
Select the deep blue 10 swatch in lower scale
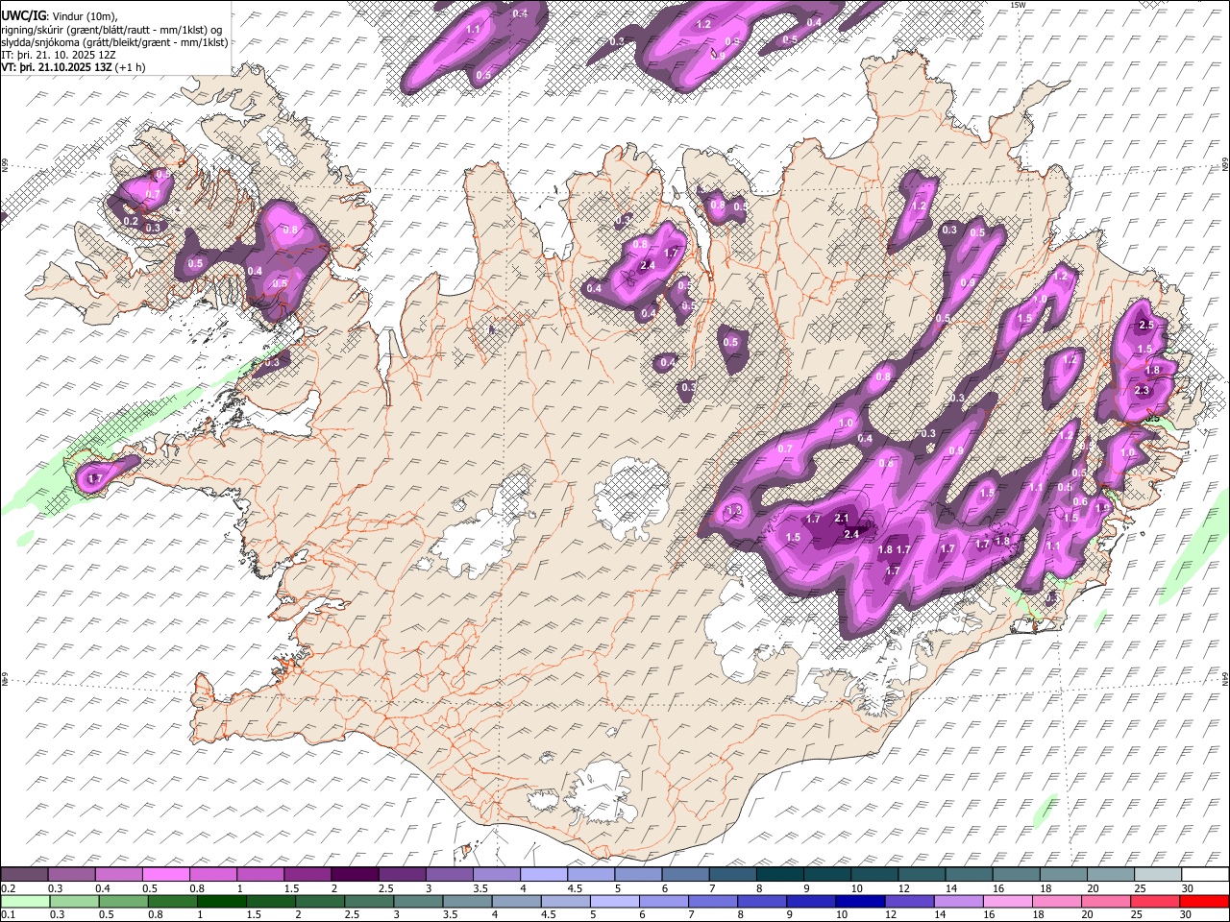pos(860,902)
